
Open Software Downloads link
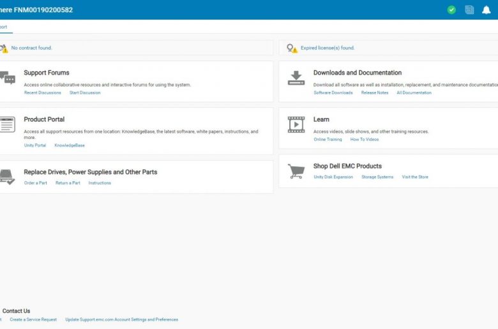click(x=333, y=92)
